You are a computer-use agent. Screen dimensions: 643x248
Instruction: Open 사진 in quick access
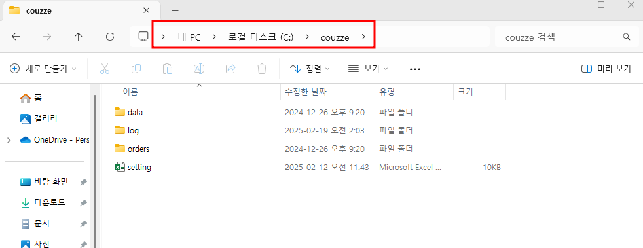point(35,244)
